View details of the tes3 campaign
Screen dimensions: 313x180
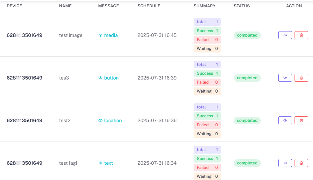(285, 78)
